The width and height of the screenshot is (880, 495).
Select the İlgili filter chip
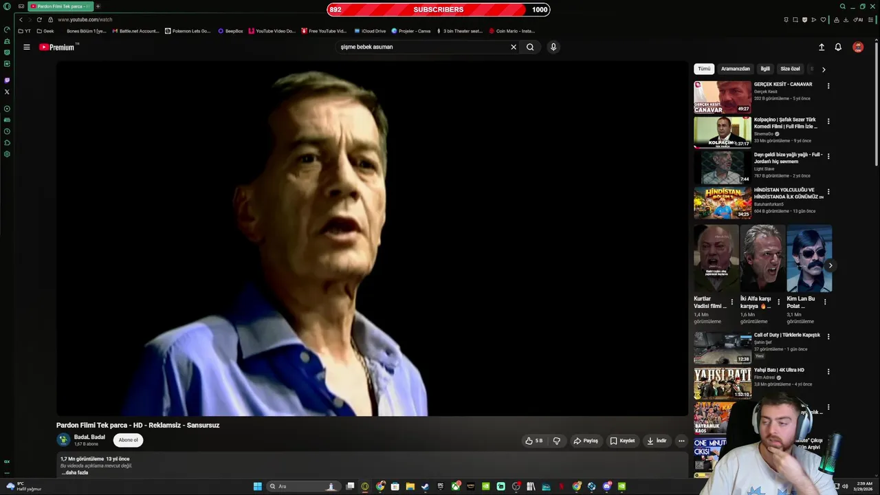(765, 69)
